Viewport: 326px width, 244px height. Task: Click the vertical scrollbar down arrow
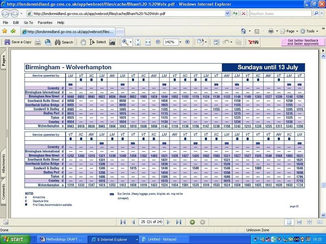coord(323,215)
